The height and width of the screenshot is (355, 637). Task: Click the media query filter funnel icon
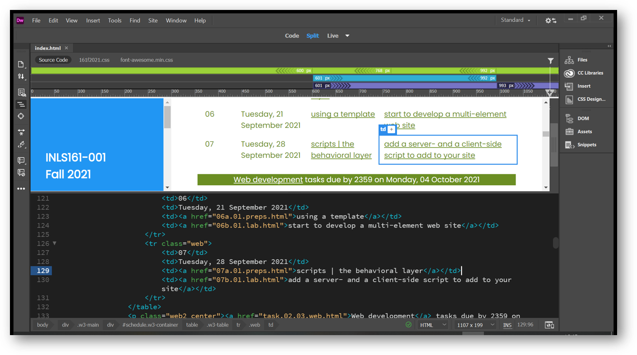click(x=550, y=61)
